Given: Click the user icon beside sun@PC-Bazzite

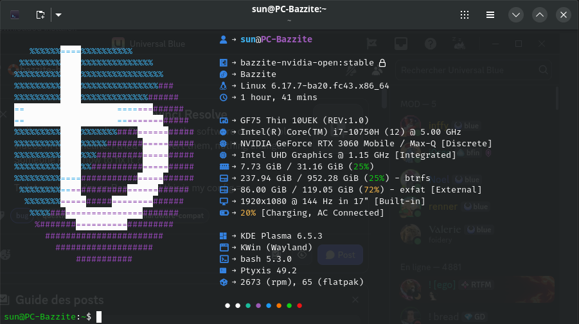Looking at the screenshot, I should [x=223, y=39].
